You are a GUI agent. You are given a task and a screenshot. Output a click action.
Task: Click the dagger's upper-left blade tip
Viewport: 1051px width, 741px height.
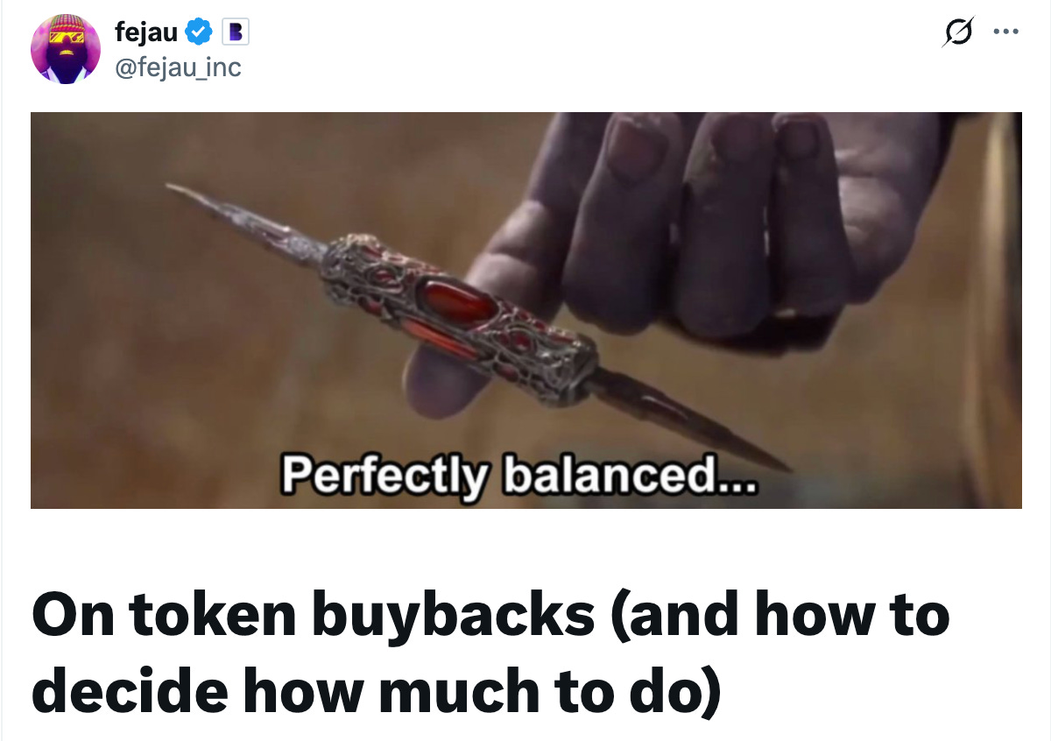pyautogui.click(x=184, y=193)
